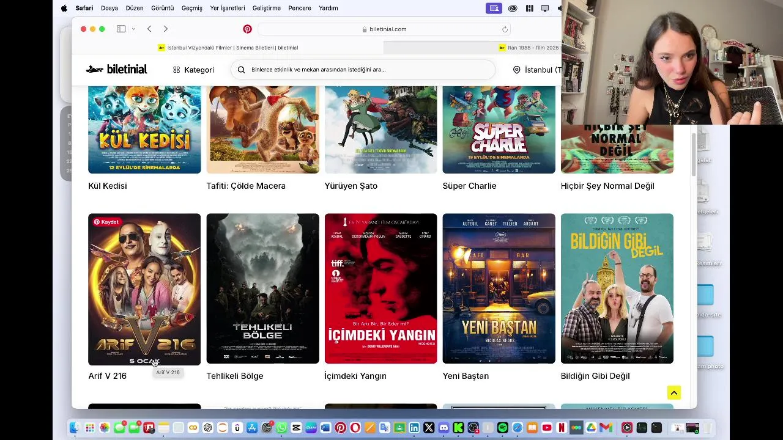Open the display mirroring menu bar icon

[x=544, y=8]
